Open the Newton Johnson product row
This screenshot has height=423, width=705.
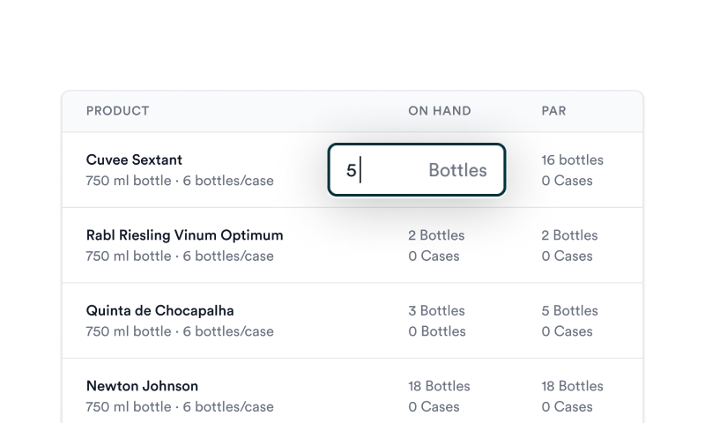coord(352,391)
